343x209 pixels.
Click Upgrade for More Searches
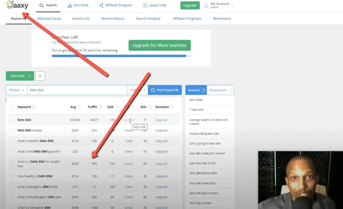[x=159, y=45]
